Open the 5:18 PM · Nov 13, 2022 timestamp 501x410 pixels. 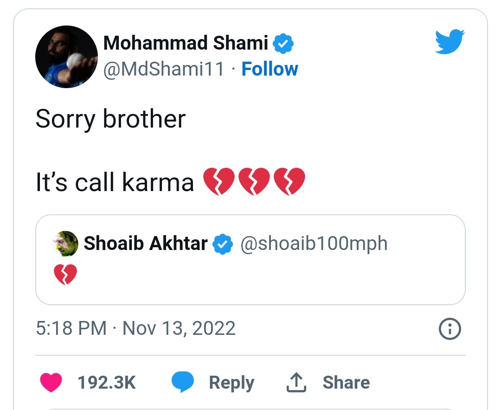[x=135, y=329]
